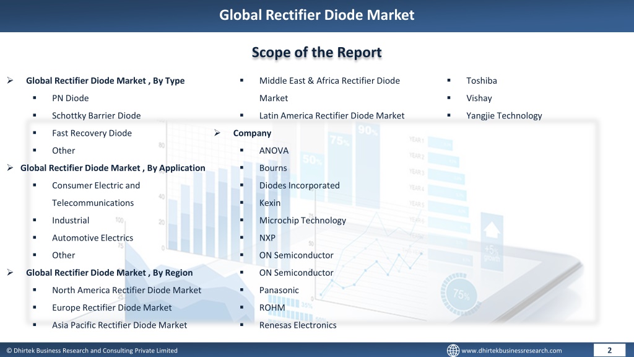This screenshot has height=357, width=634.
Task: Select 'Global Rectifier Diode Market , By Application'
Action: point(113,167)
